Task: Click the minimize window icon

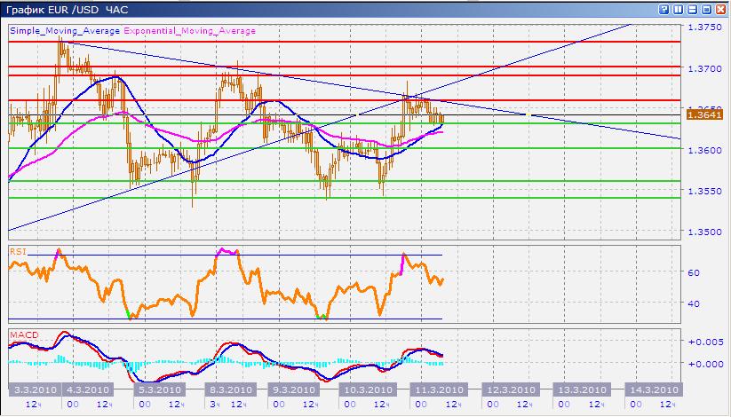Action: pos(691,9)
